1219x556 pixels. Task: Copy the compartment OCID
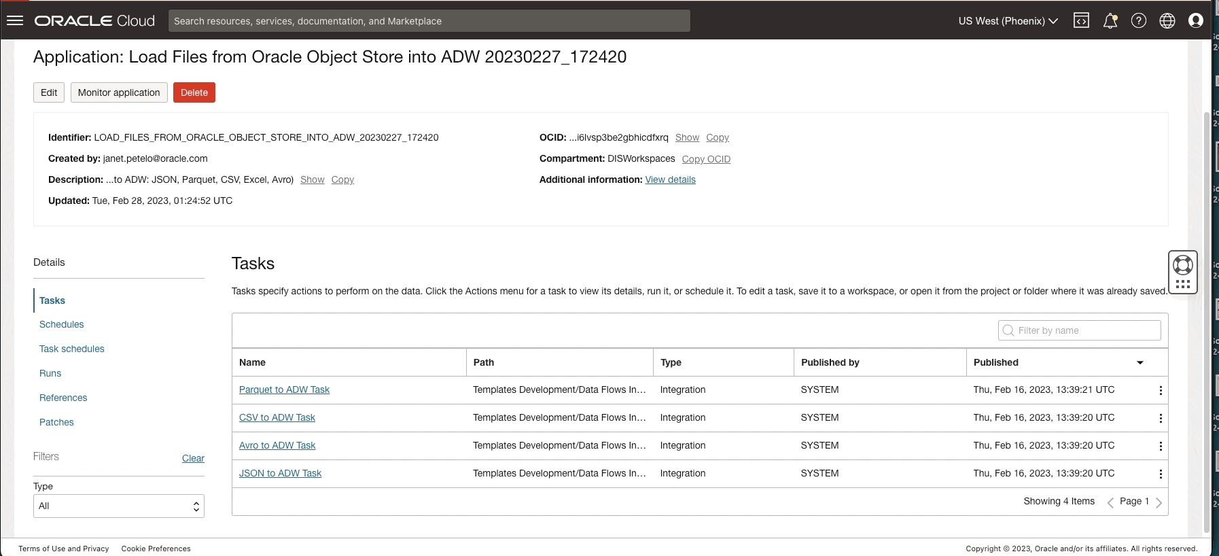[706, 159]
